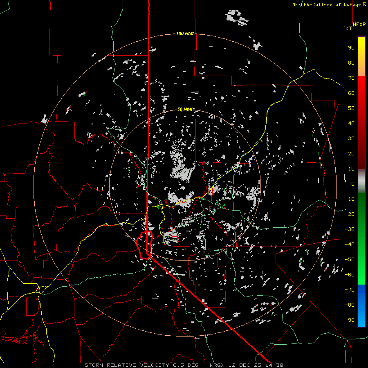Click the -90 value on the velocity scale
Viewport: 368px width, 368px height.
[350, 320]
